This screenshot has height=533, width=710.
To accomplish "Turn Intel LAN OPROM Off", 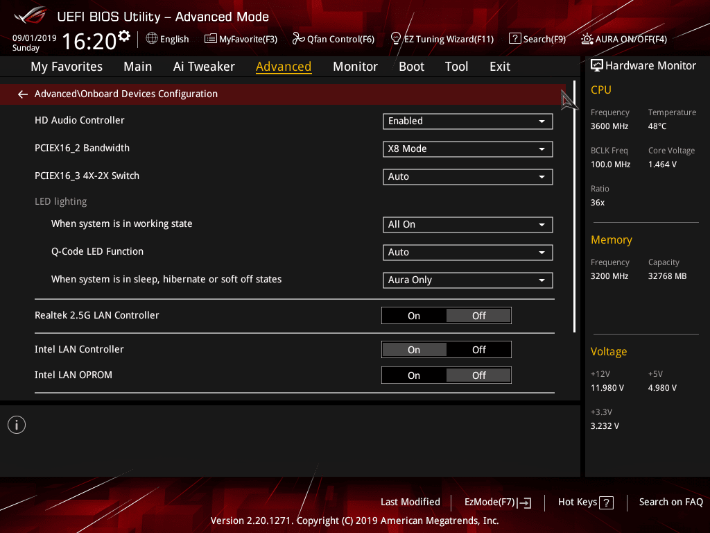I will [x=478, y=375].
